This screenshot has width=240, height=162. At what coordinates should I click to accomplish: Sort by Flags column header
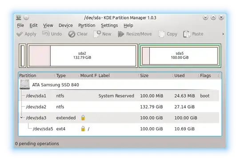(x=209, y=75)
